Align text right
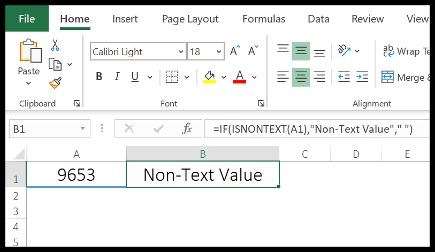 [319, 77]
